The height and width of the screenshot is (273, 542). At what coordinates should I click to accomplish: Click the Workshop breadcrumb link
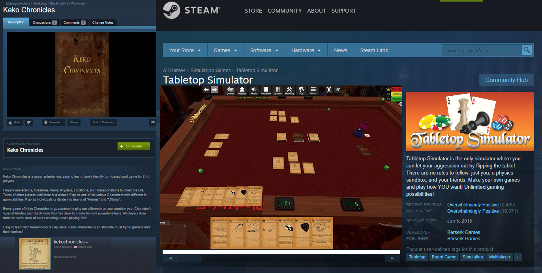pos(40,4)
